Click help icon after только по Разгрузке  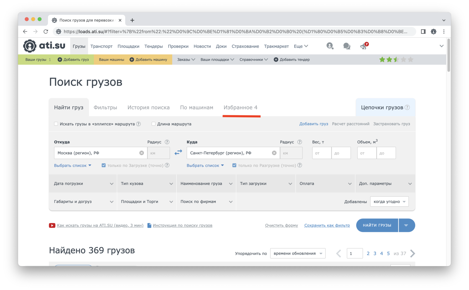pyautogui.click(x=300, y=165)
